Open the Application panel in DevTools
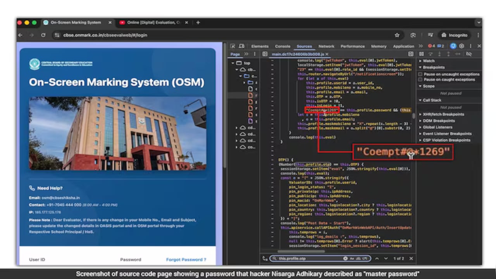Screen dimensions: 496x279 (x=403, y=46)
